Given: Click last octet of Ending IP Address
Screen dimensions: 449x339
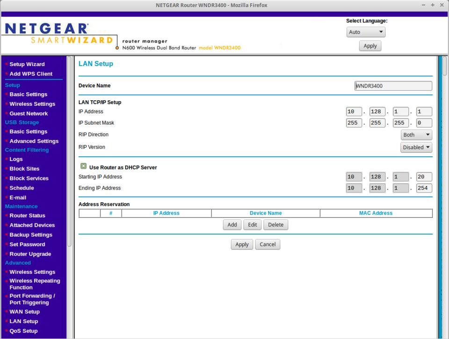Looking at the screenshot, I should [424, 188].
